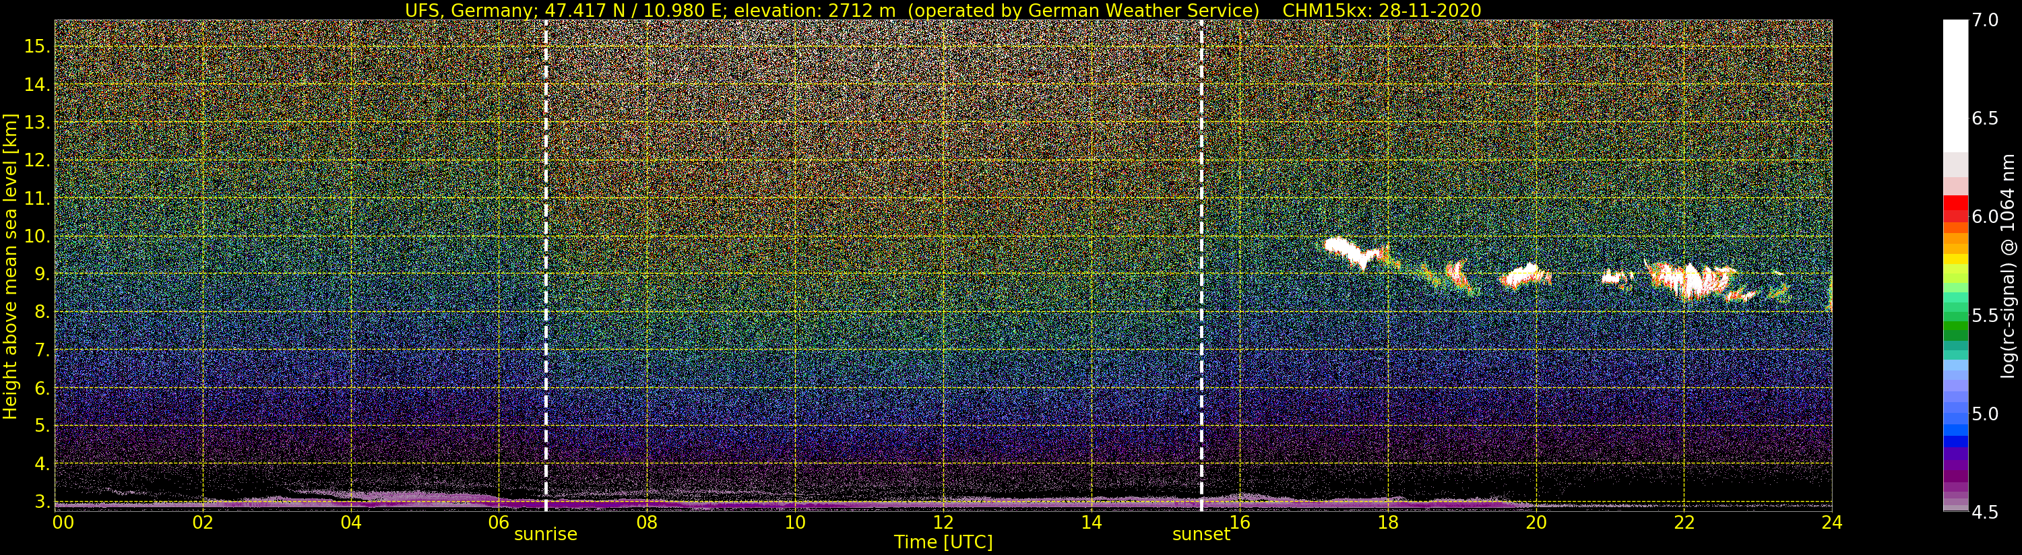Click the '5.5' colorbar value label
The image size is (2022, 555).
tap(1984, 316)
